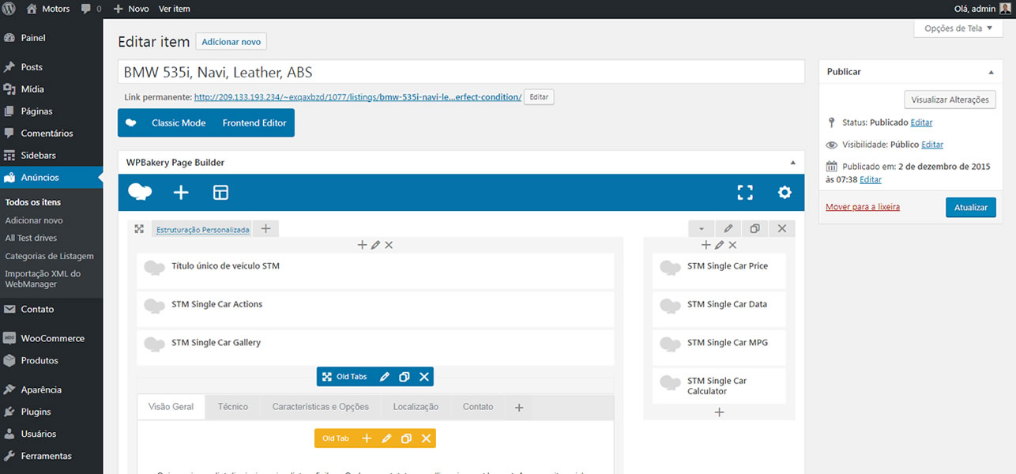1016x474 pixels.
Task: Select STM Single Car Price element
Action: pyautogui.click(x=719, y=270)
